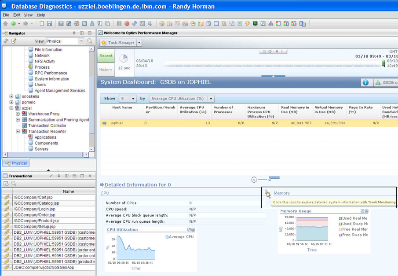Click the magnifier icon in Transactions panel
The image size is (398, 276).
pos(14,184)
